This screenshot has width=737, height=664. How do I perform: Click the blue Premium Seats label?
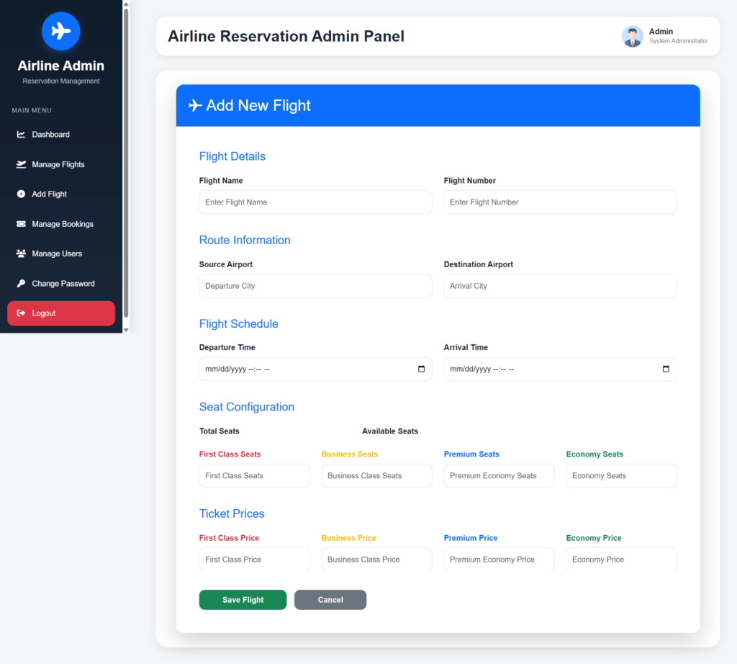[x=471, y=454]
